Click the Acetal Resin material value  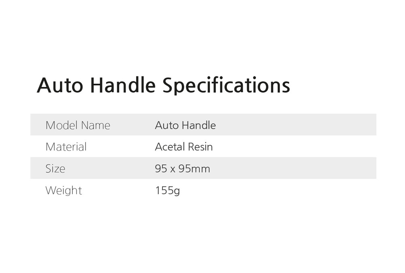pos(183,147)
